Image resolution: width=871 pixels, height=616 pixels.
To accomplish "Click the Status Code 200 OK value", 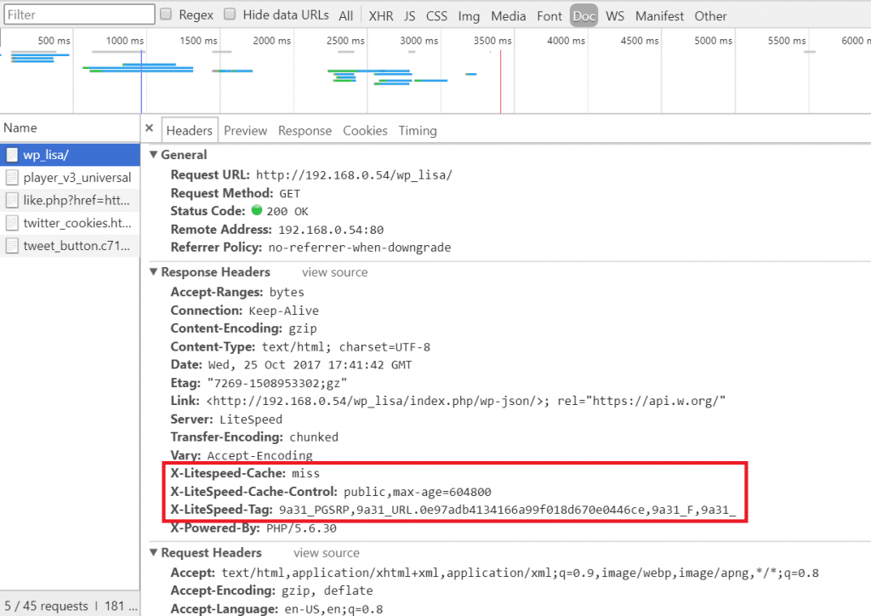I will tap(287, 211).
